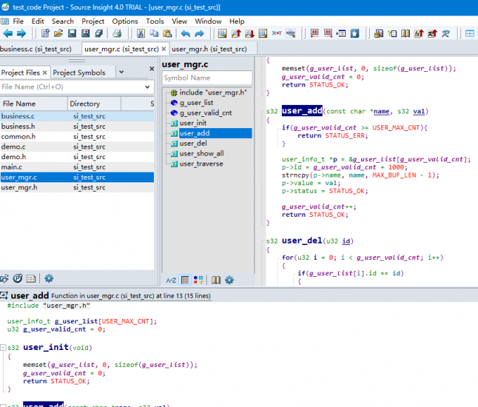
Task: Click the Redo arrow icon
Action: click(199, 33)
